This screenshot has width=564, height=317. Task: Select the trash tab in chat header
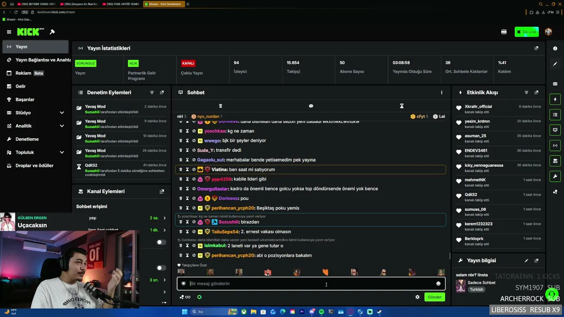tap(220, 106)
